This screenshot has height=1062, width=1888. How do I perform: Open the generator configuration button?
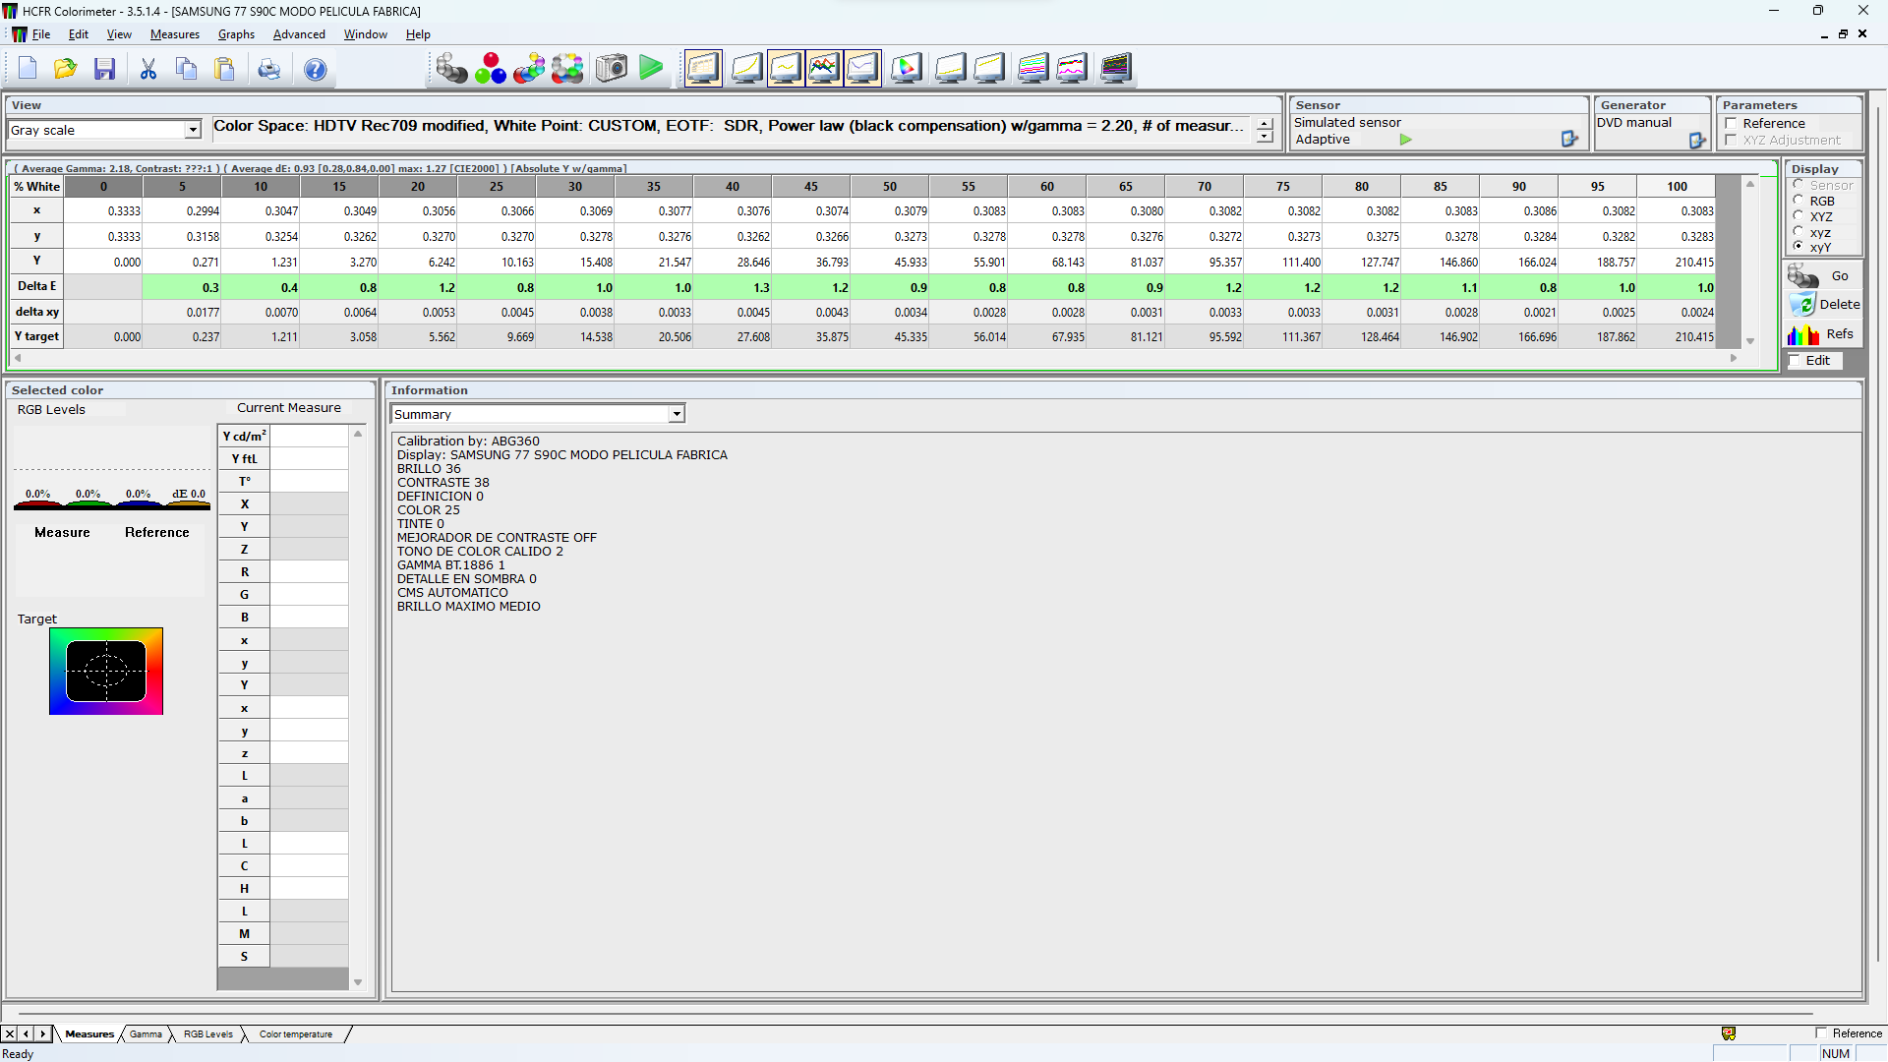tap(1697, 141)
